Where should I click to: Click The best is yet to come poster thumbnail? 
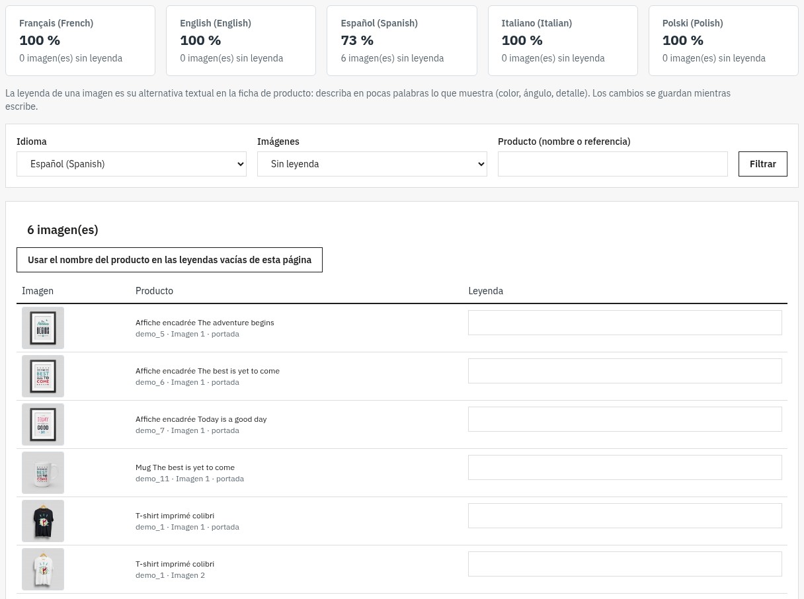click(43, 376)
